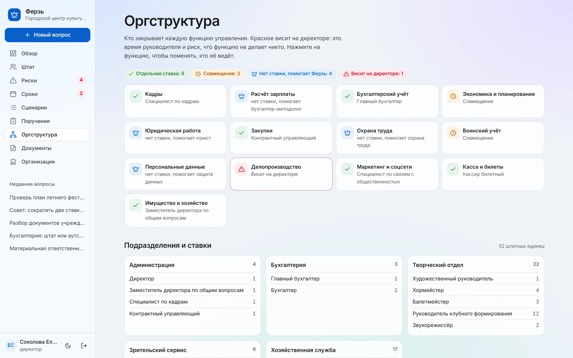Click the Риски badge showing 4
The height and width of the screenshot is (358, 573).
pyautogui.click(x=81, y=80)
